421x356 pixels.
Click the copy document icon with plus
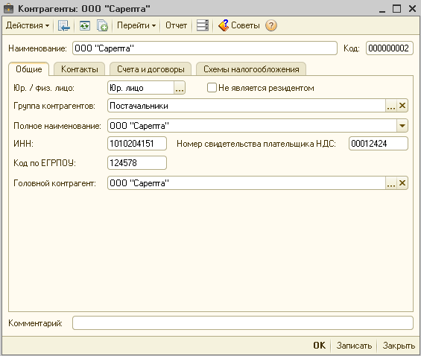pyautogui.click(x=102, y=26)
